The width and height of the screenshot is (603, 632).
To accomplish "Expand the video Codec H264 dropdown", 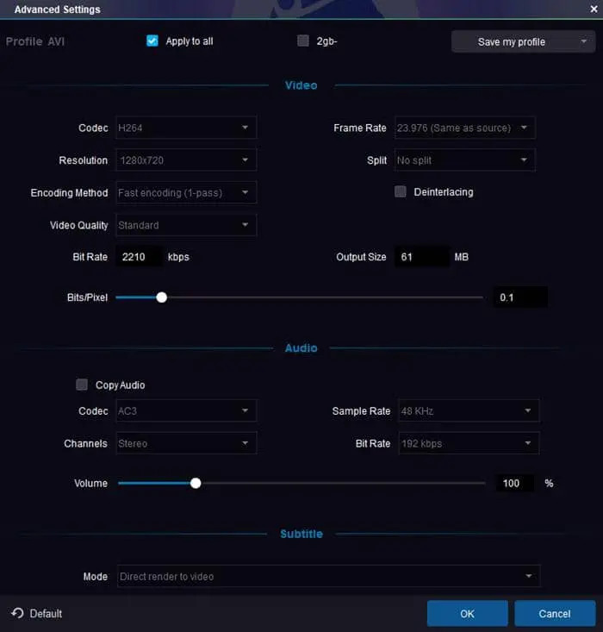I will (185, 128).
